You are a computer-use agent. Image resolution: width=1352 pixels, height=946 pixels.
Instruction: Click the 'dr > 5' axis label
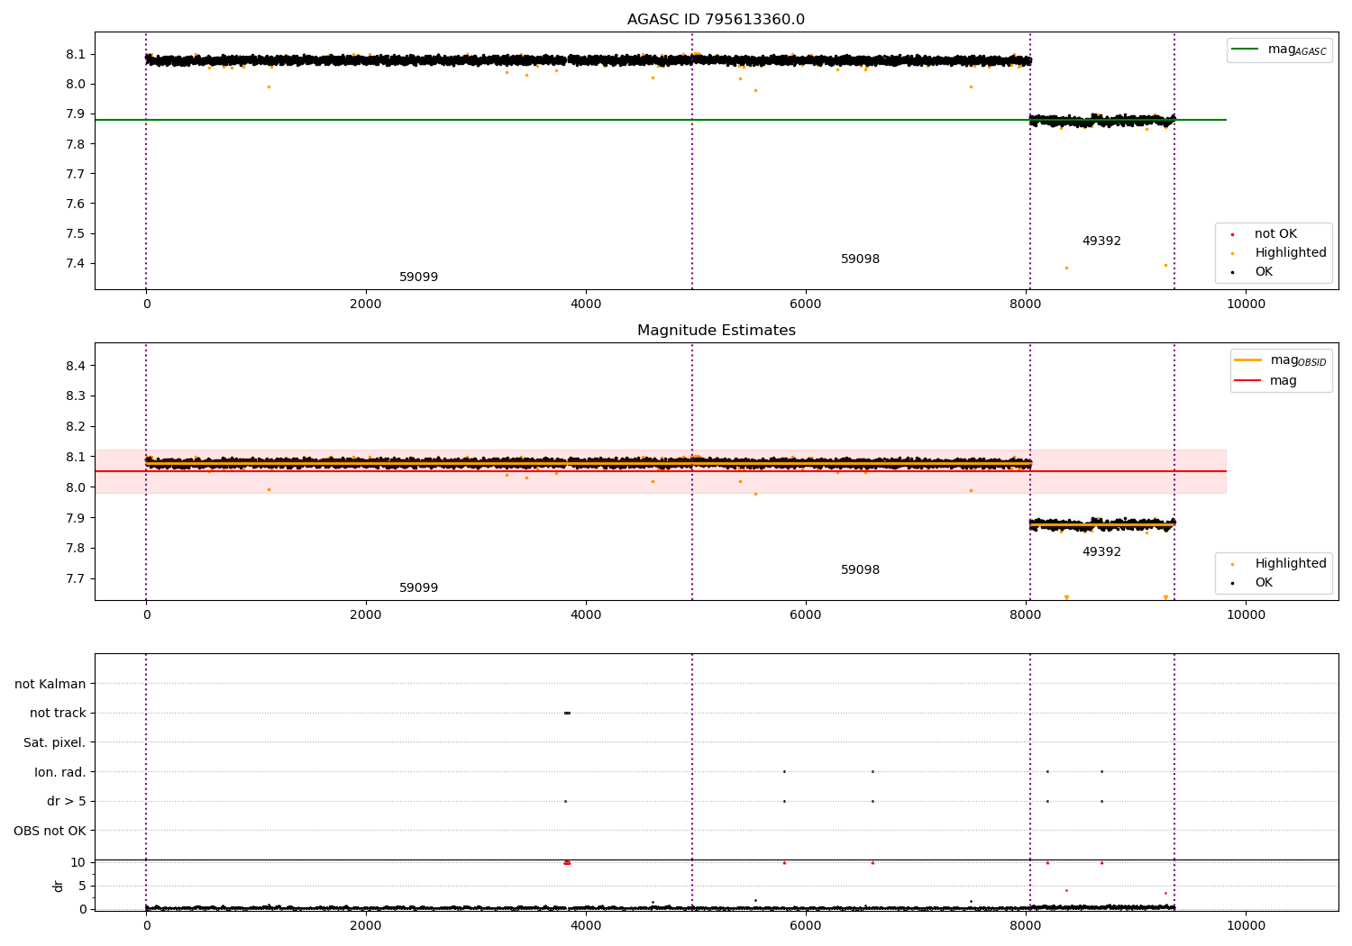click(x=67, y=801)
